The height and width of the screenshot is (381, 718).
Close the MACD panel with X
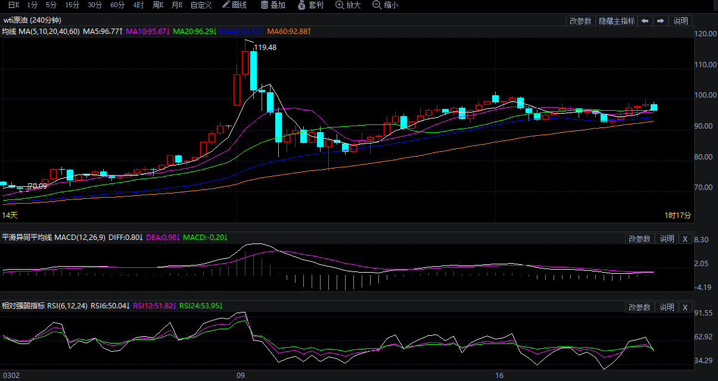coord(685,239)
